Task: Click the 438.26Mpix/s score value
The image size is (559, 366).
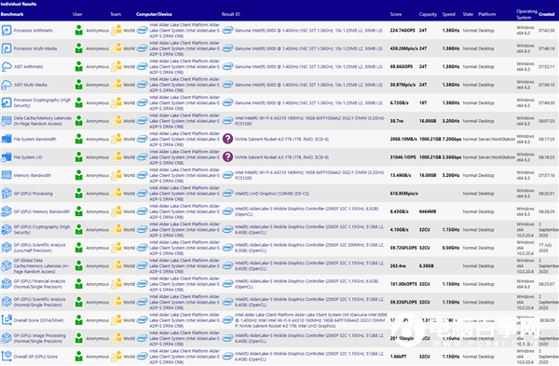Action: (404, 48)
